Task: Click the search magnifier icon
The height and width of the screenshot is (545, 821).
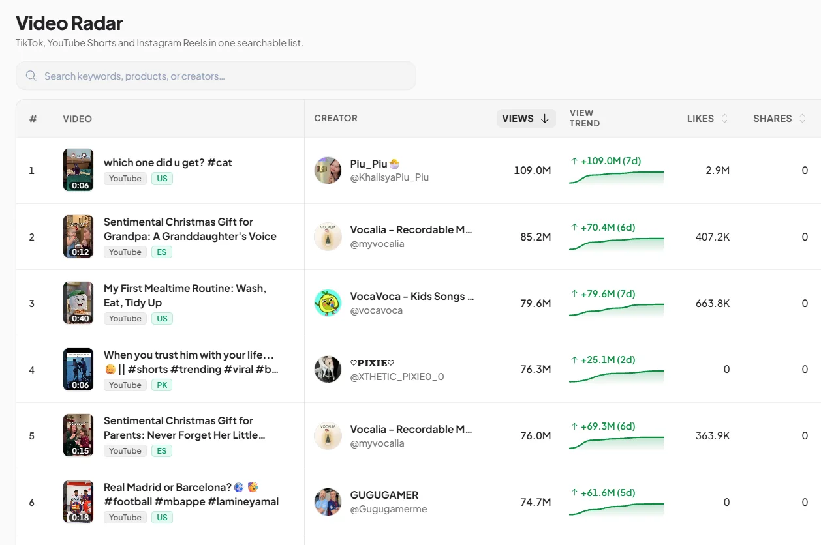Action: pos(31,76)
